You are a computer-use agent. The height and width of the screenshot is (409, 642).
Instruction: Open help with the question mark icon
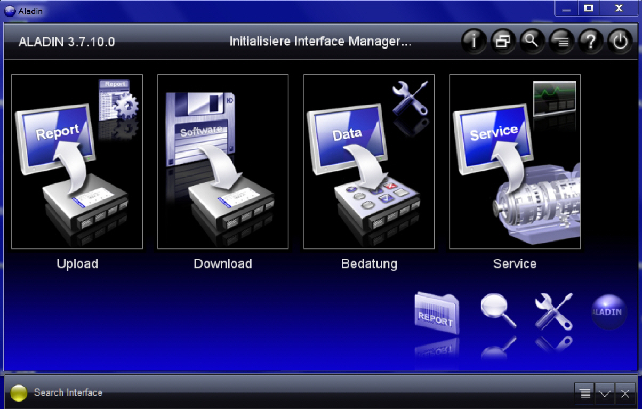[590, 42]
